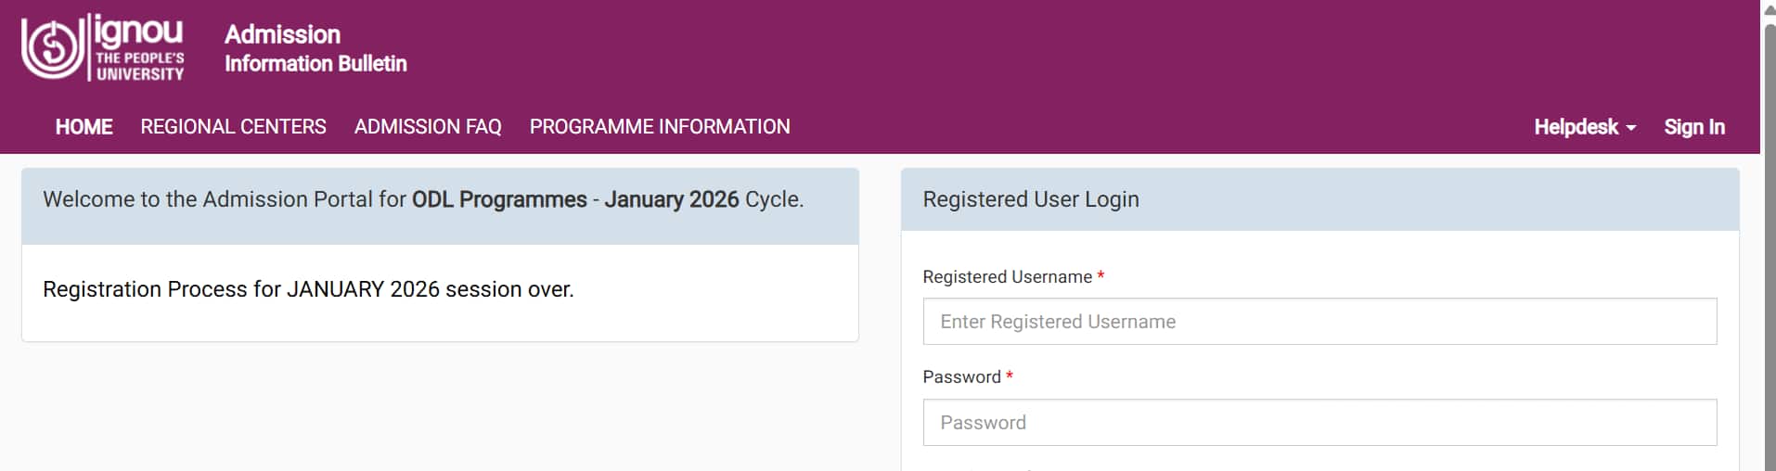This screenshot has height=471, width=1776.
Task: Click the bold ODL Programmes text
Action: pos(499,199)
